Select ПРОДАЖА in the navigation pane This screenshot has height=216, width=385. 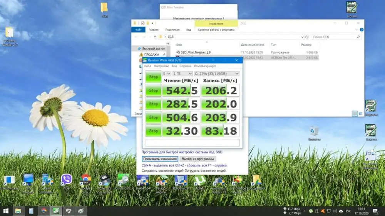(x=151, y=54)
